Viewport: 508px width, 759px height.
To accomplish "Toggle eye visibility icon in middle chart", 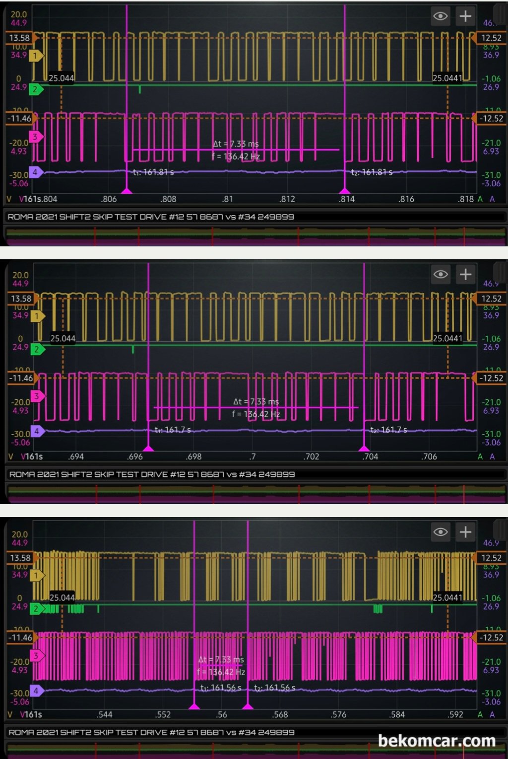I will coord(441,274).
